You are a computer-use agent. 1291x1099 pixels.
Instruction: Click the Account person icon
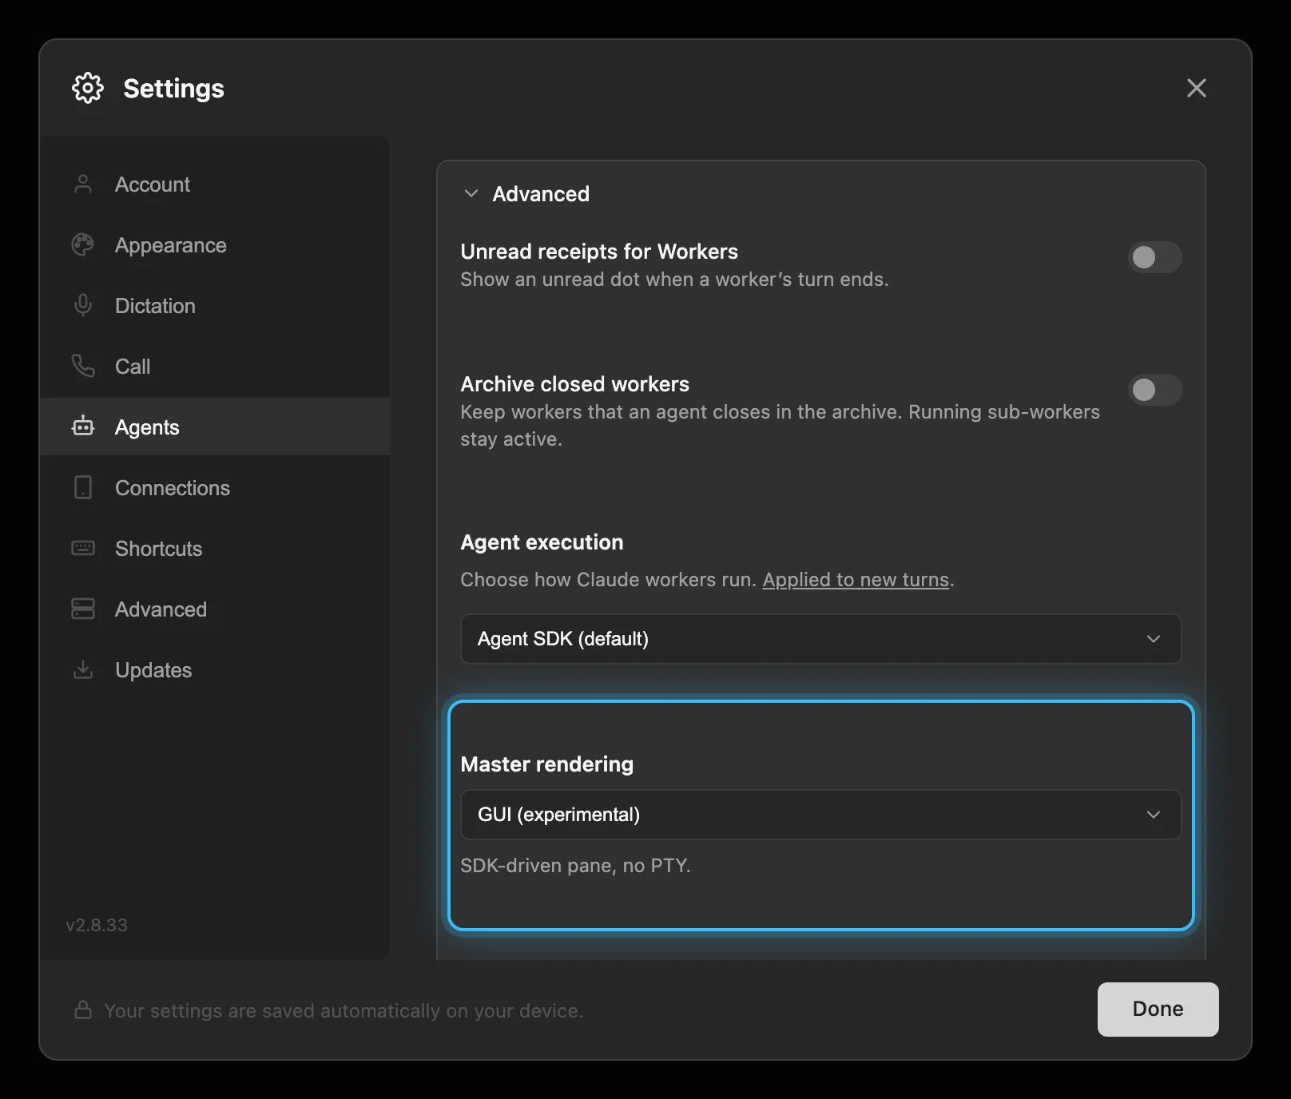click(x=83, y=184)
